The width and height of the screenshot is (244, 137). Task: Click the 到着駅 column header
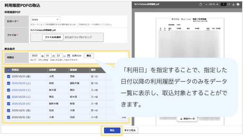pos(73,70)
